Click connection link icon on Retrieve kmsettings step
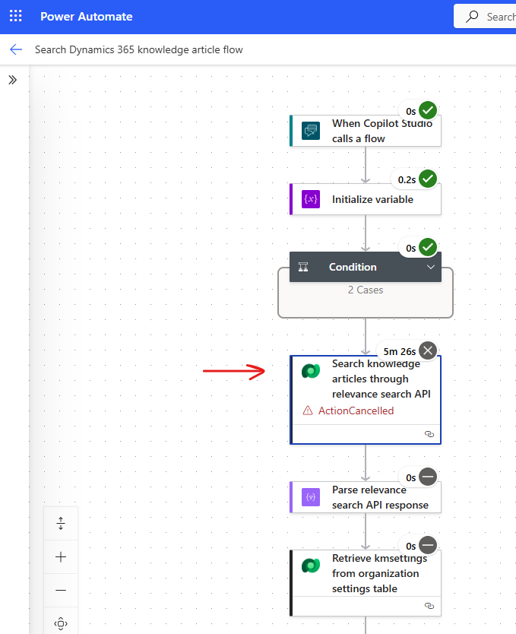Viewport: 516px width, 634px height. click(429, 606)
